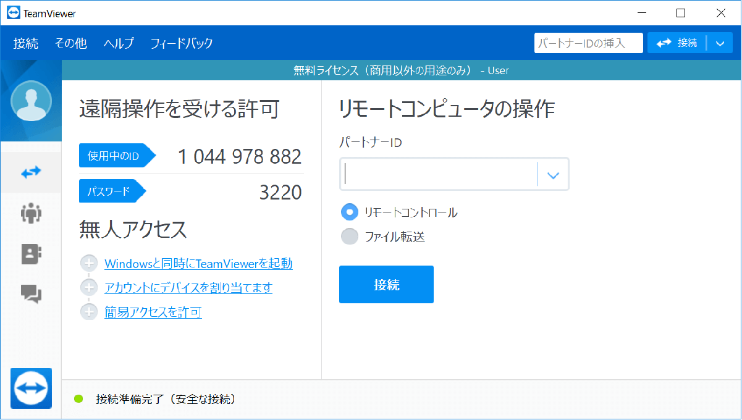742x420 pixels.
Task: Expand the パートナーID history dropdown arrow
Action: (553, 175)
